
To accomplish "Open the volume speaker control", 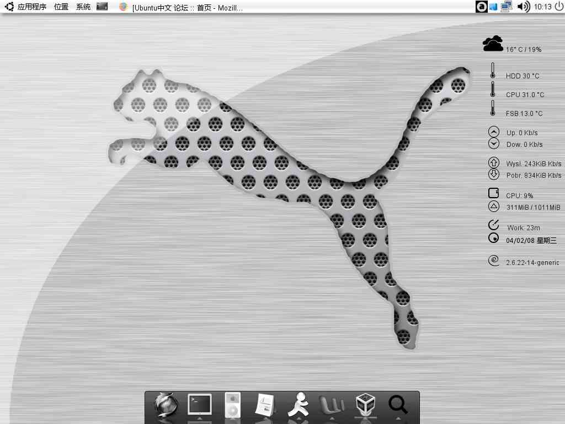I will tap(523, 7).
